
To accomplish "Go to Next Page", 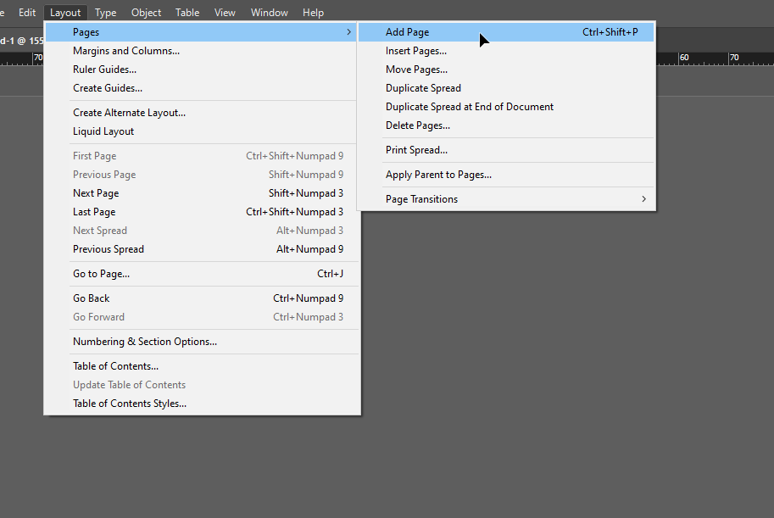I will click(x=96, y=193).
